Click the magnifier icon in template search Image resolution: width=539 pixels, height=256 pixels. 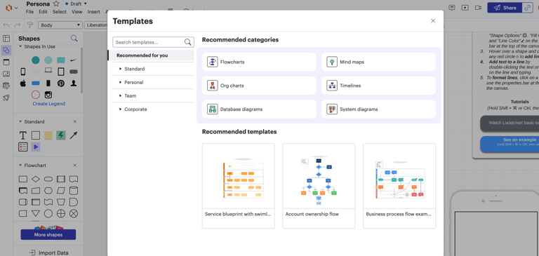pyautogui.click(x=187, y=42)
